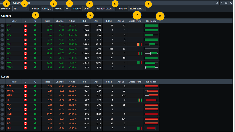Expand the Interval dropdown set to All Day
Viewport: 235px width, 132px height.
pos(47,9)
